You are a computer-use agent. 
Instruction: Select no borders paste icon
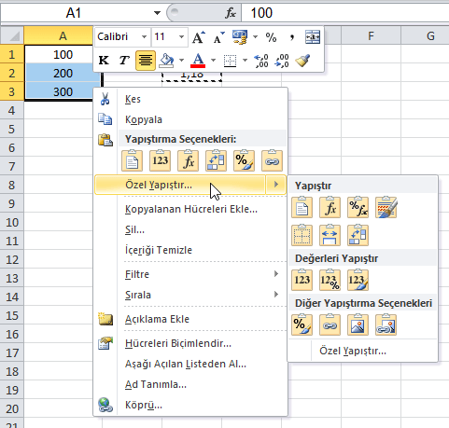pos(302,235)
